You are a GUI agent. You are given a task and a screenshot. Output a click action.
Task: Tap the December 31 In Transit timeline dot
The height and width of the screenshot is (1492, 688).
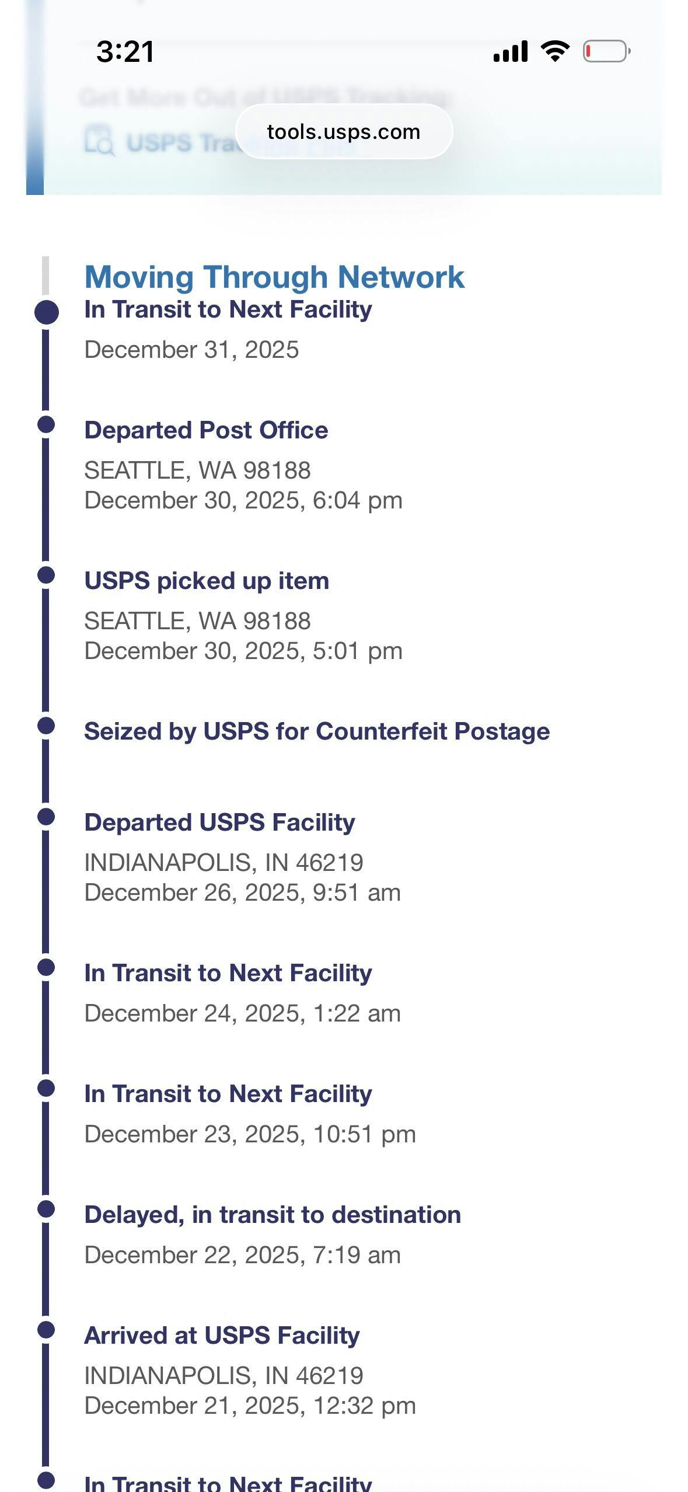[x=46, y=312]
